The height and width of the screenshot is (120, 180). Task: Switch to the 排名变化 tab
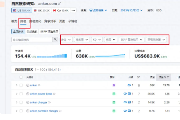pyautogui.click(x=35, y=21)
